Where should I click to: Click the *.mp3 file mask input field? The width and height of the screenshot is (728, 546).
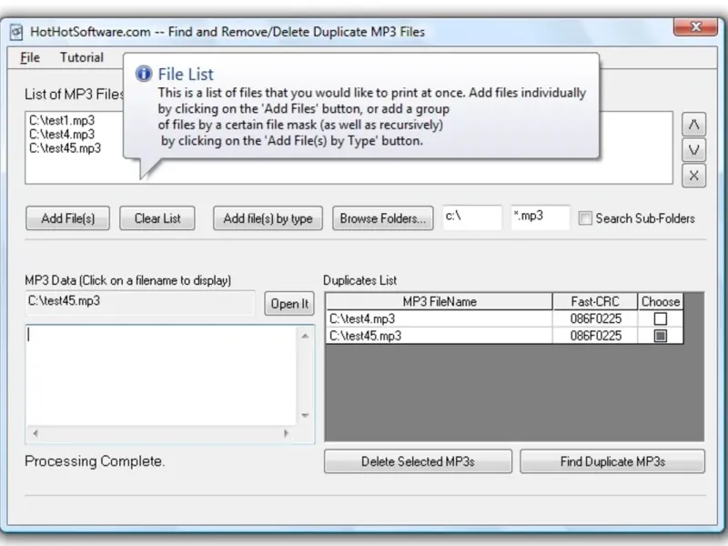[541, 217]
